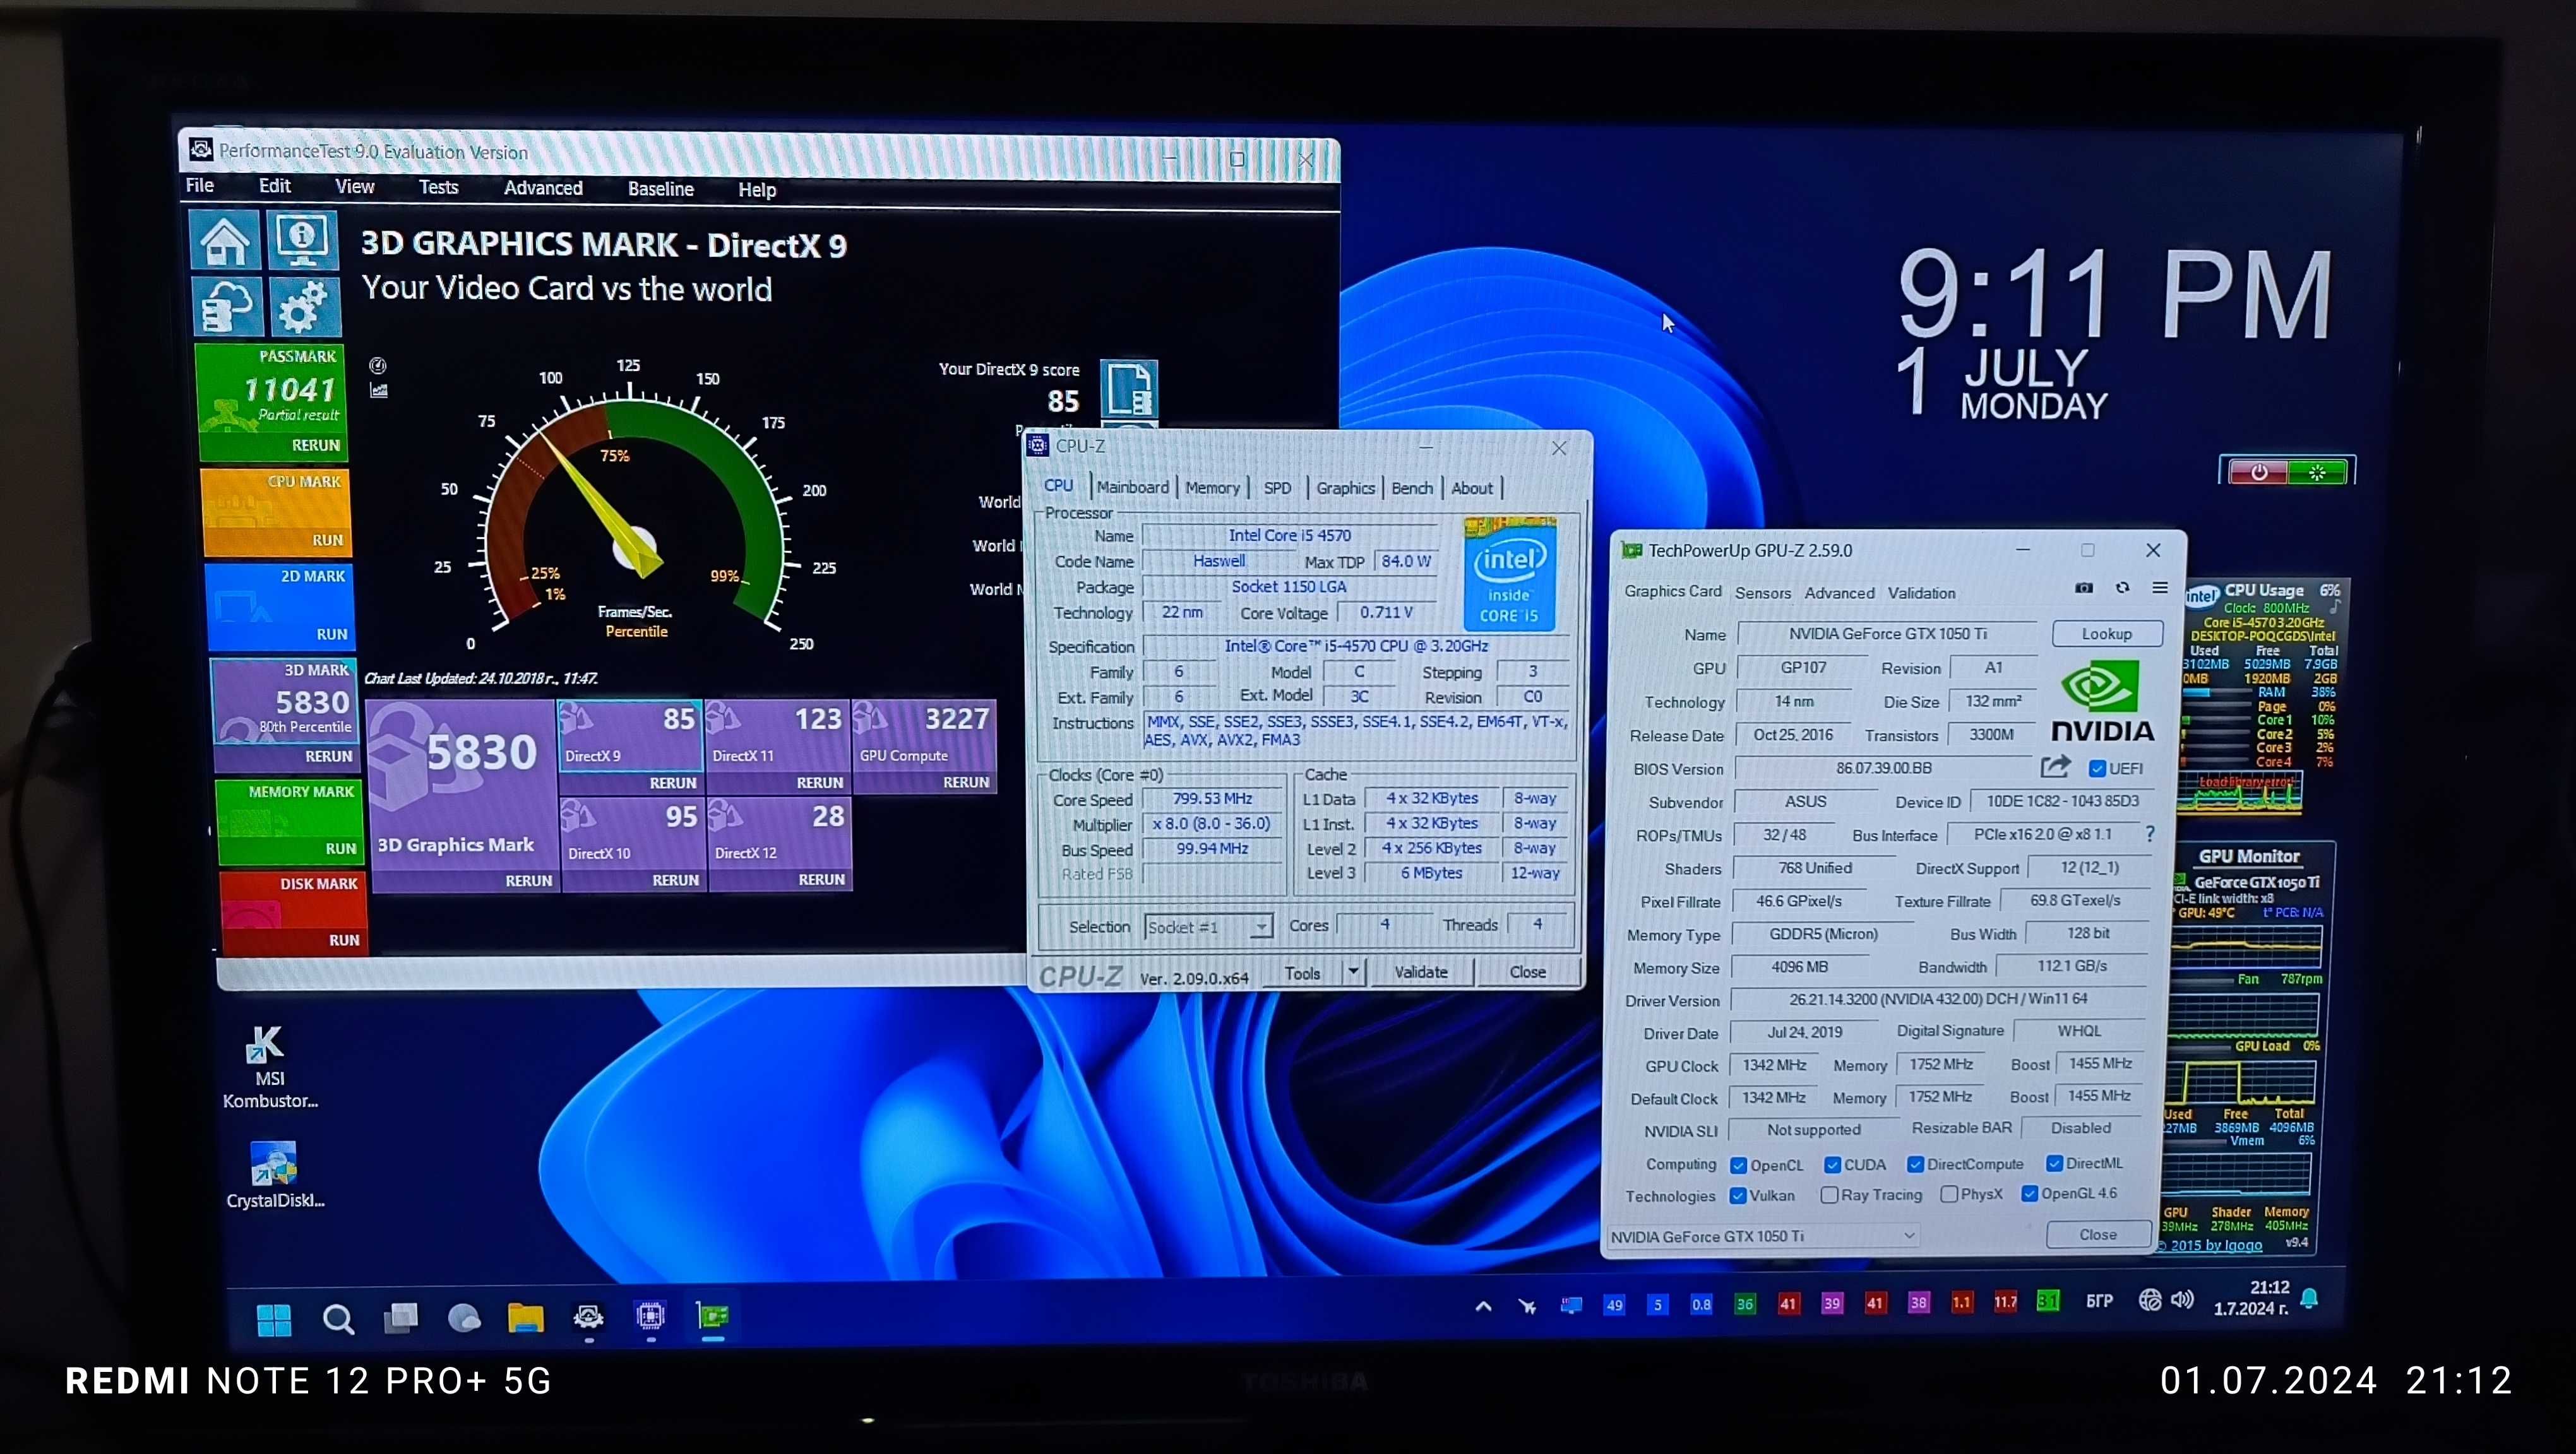Switch to the Sensors tab in GPU-Z
The image size is (2576, 1454).
pyautogui.click(x=1762, y=593)
